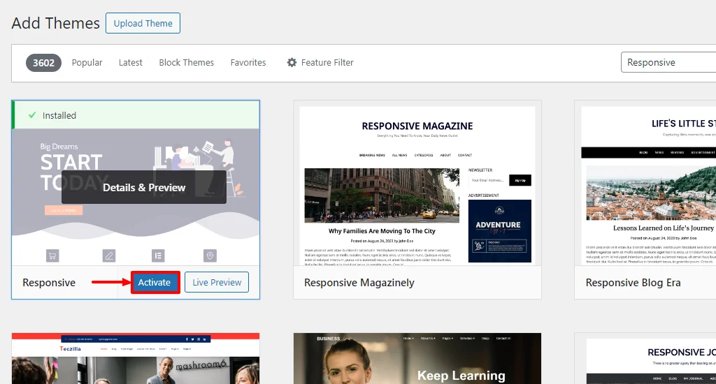
Task: Click the Installed notice text
Action: click(59, 115)
